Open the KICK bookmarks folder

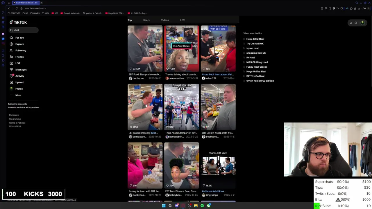pos(46,13)
